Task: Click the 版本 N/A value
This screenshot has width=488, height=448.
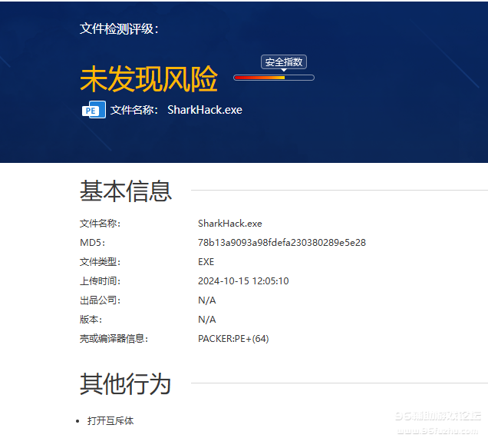Action: (206, 320)
